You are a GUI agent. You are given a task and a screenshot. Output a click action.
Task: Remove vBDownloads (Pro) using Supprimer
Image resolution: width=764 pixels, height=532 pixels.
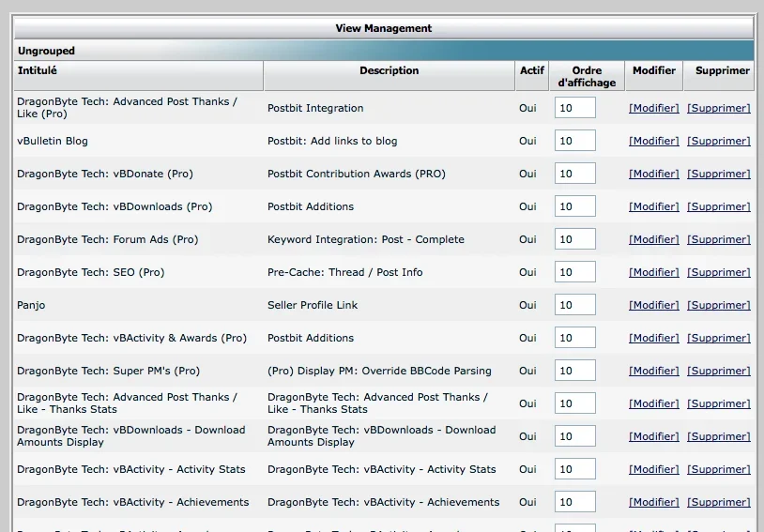point(719,206)
